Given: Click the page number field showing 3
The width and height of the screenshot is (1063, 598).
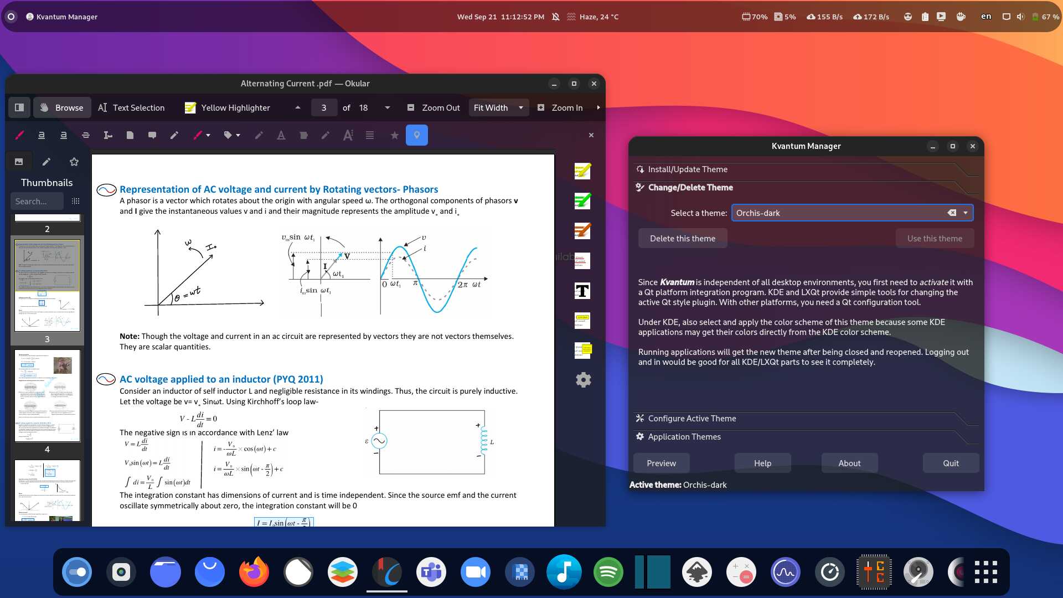Looking at the screenshot, I should pos(324,107).
